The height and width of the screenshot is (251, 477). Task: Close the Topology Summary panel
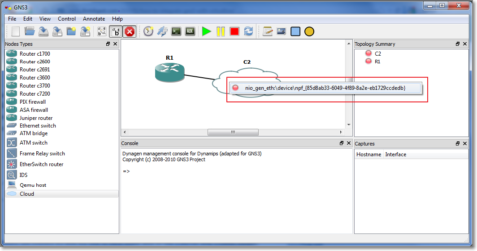tap(465, 44)
